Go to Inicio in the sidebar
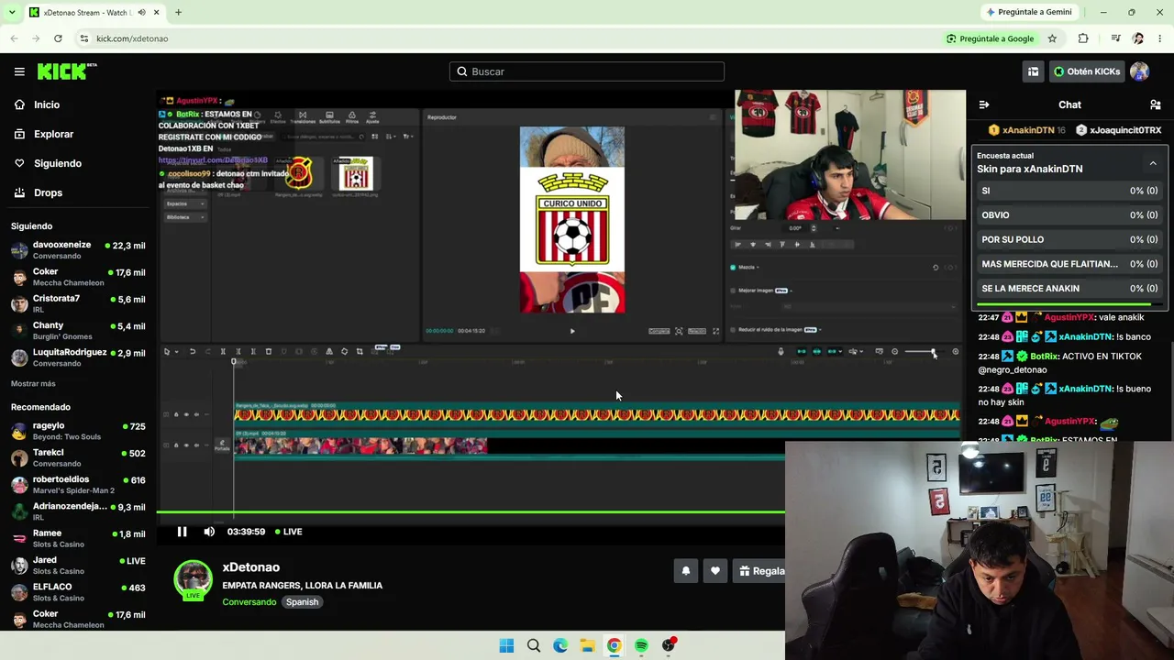 tap(46, 104)
